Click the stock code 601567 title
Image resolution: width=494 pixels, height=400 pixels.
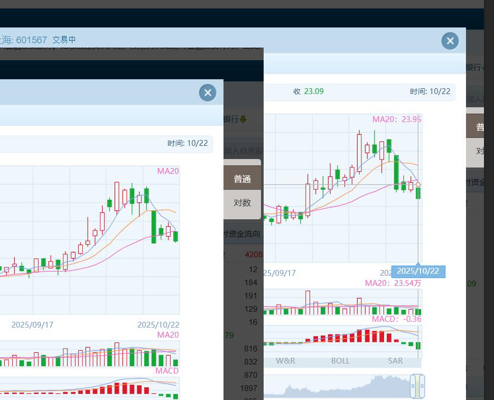(x=31, y=40)
